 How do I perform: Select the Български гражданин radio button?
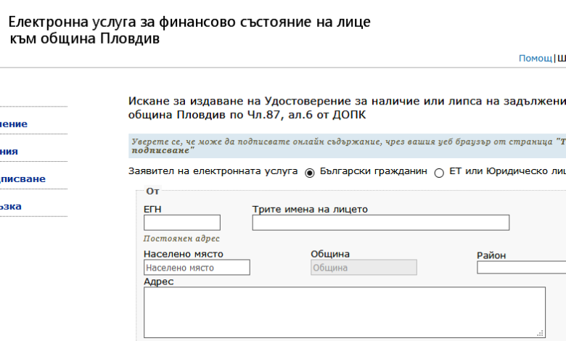click(310, 173)
